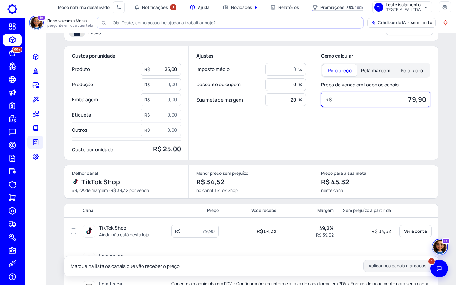Open the shopping cart icon in sidebar
Image resolution: width=456 pixels, height=285 pixels.
click(12, 198)
